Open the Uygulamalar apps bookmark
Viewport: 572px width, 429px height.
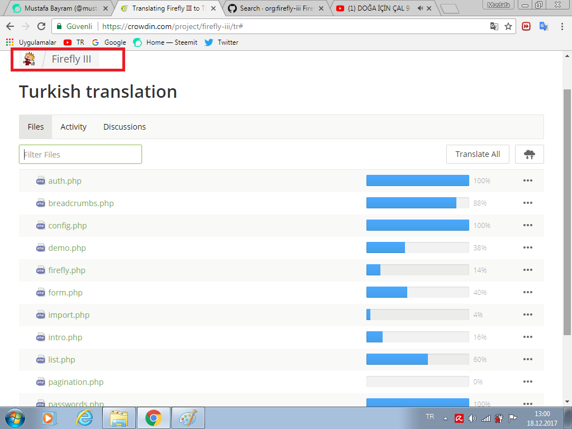(x=31, y=42)
